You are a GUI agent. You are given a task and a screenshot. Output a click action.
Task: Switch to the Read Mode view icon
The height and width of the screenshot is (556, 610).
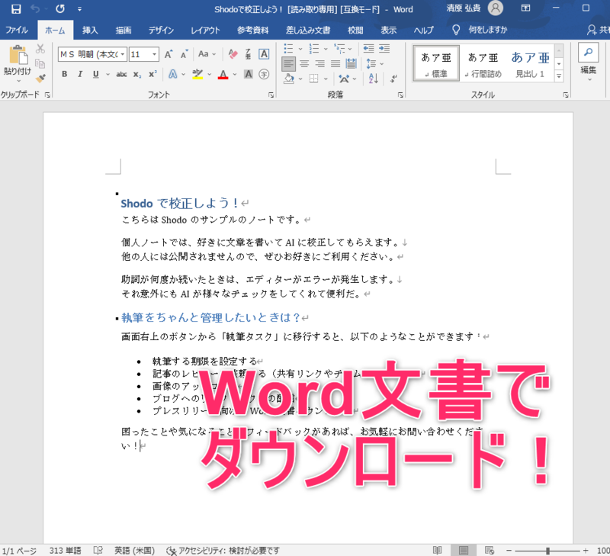click(438, 550)
